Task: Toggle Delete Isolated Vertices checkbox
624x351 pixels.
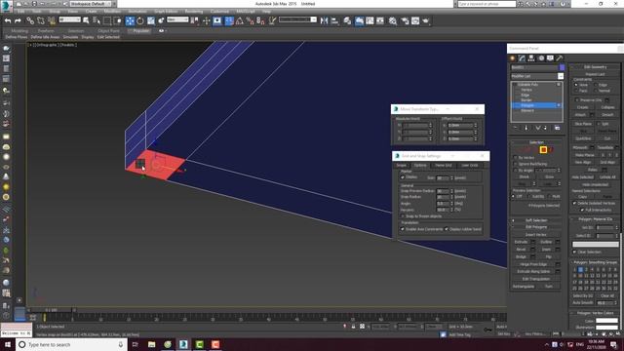Action: click(574, 203)
